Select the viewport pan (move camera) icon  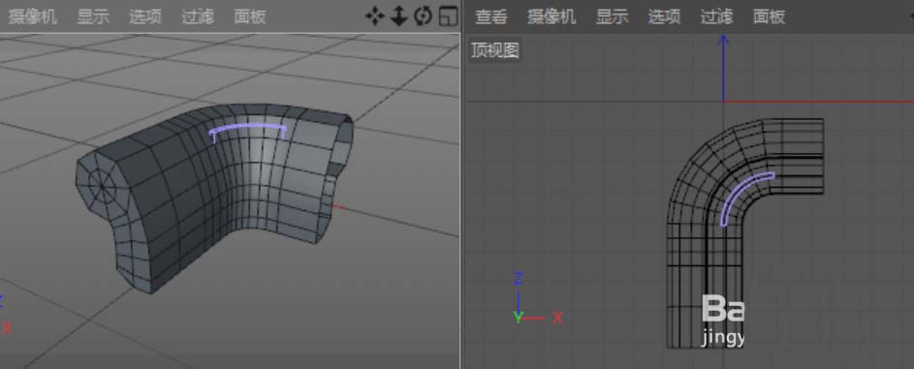(375, 15)
